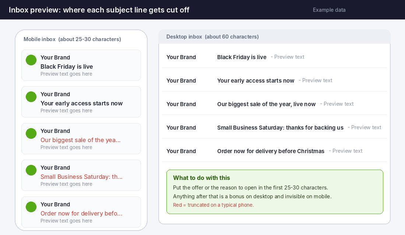The width and height of the screenshot is (405, 235).
Task: Click green avatar beside Order now for delivery subject
Action: point(31,207)
